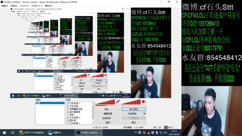The image size is (242, 136).
Task: Open the 设定档(P) menu
Action: 24,6
